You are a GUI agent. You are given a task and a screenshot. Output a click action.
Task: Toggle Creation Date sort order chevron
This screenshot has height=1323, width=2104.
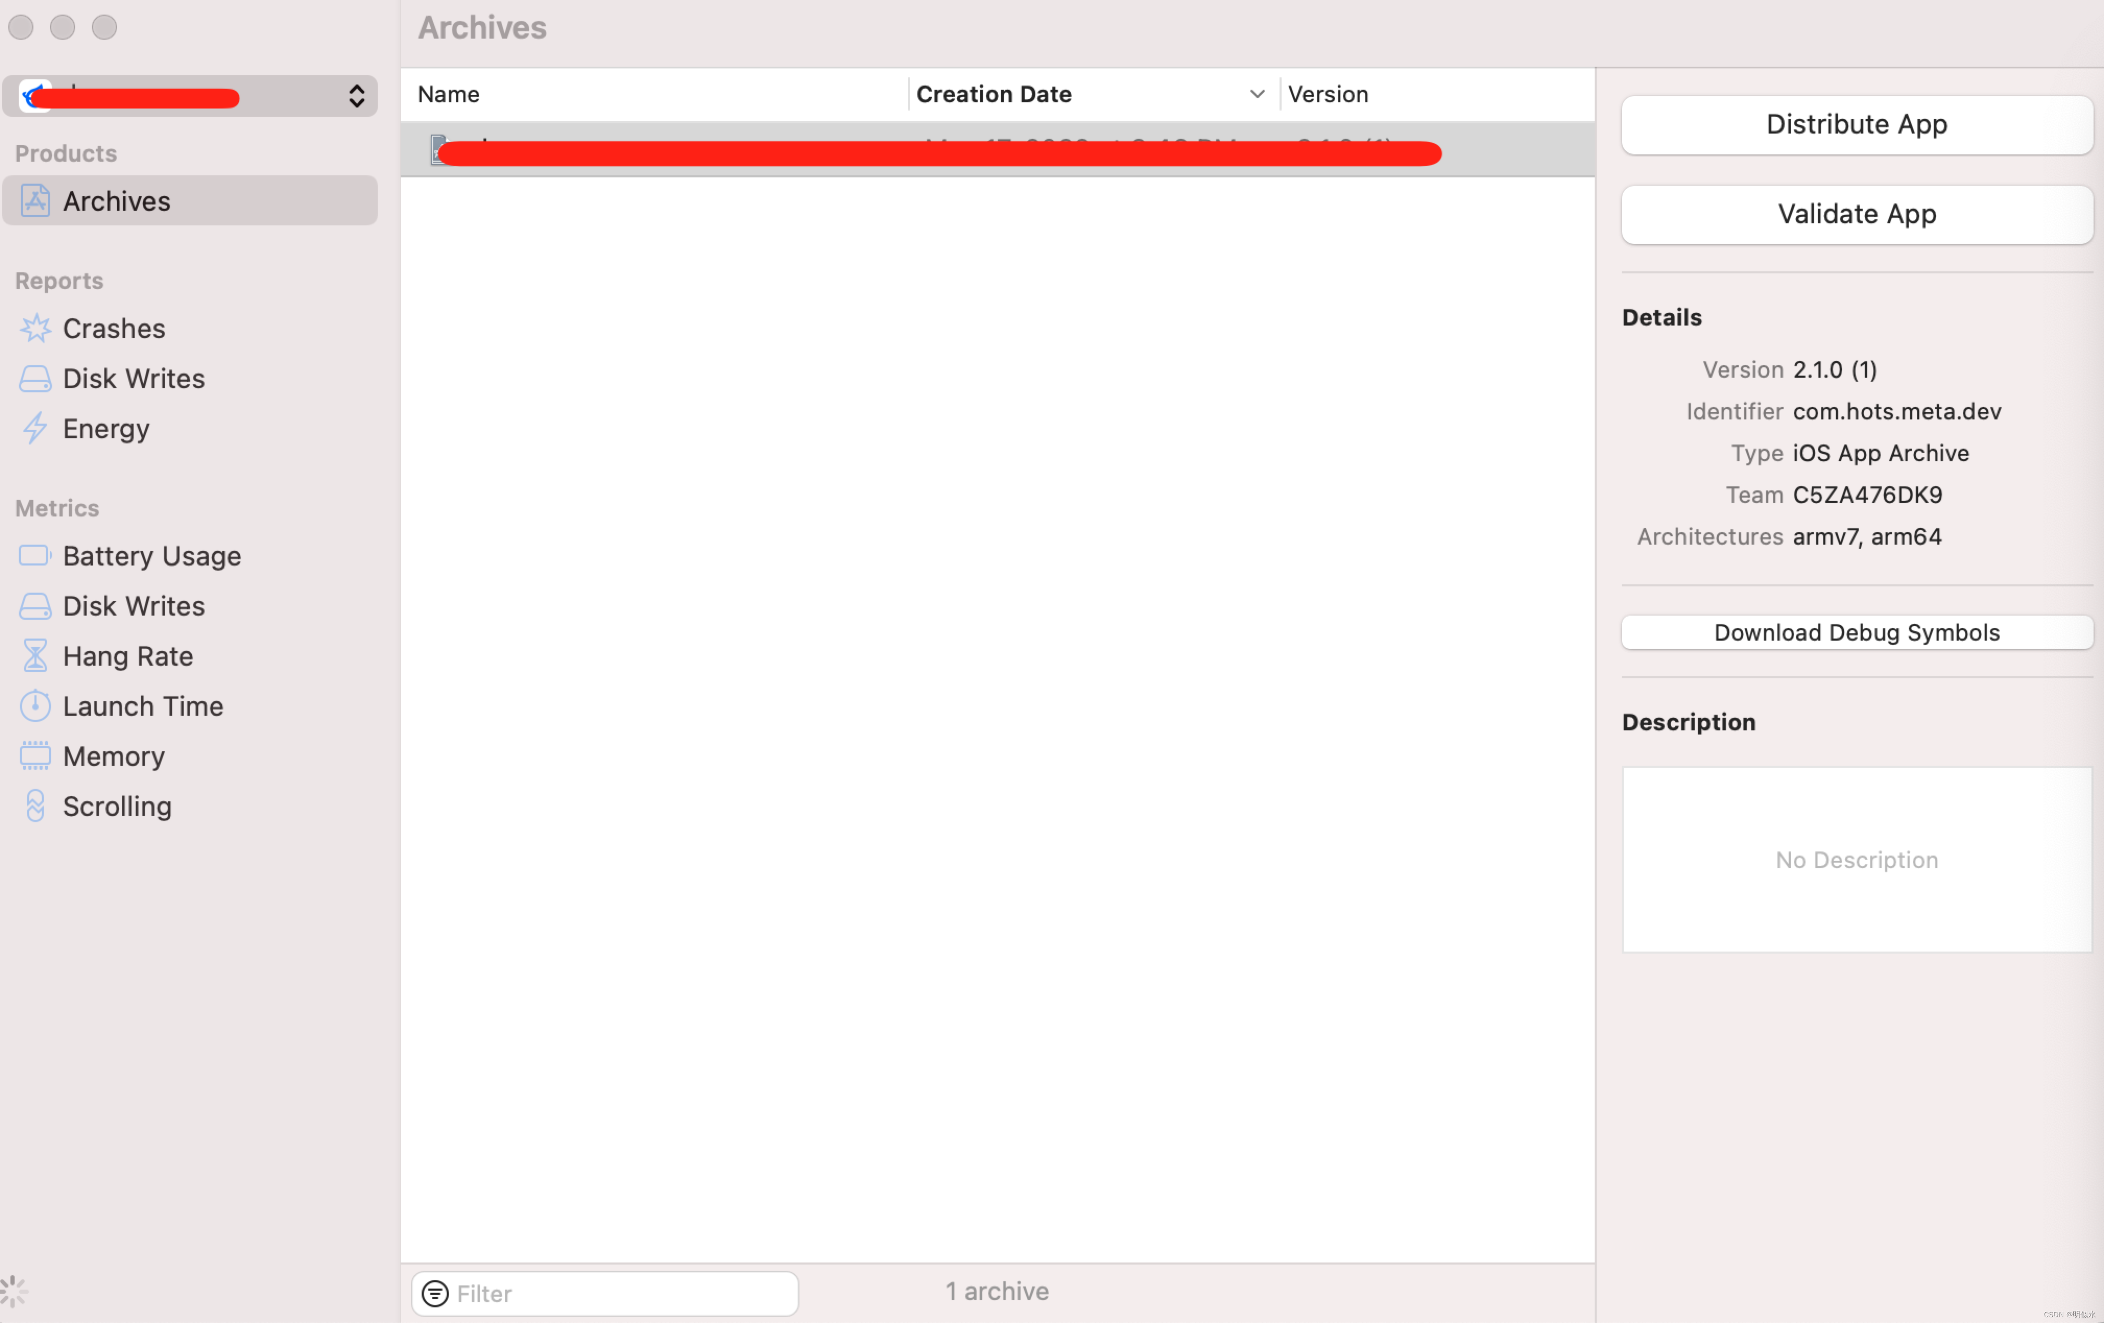(1257, 94)
